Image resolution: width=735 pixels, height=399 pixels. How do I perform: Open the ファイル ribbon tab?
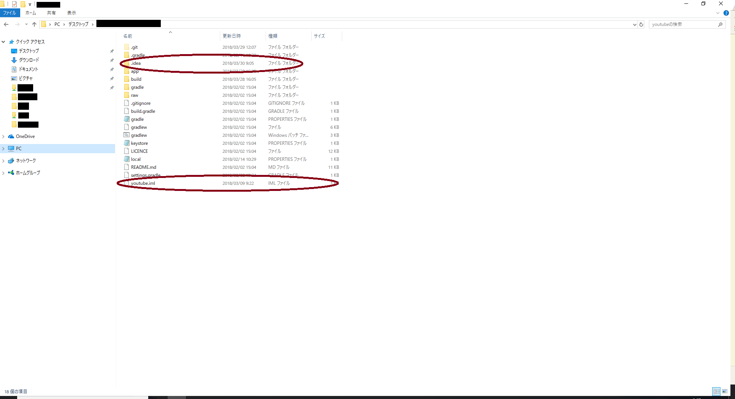click(10, 13)
